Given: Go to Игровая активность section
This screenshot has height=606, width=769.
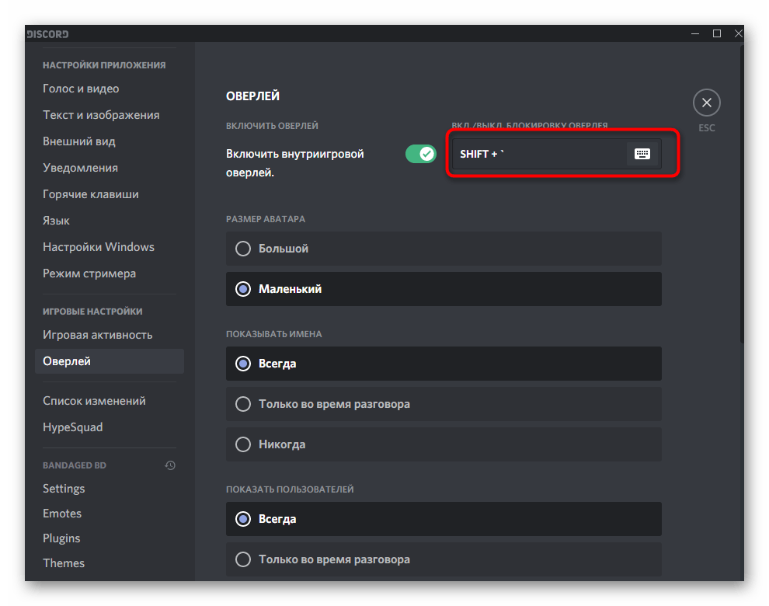Looking at the screenshot, I should (x=97, y=335).
